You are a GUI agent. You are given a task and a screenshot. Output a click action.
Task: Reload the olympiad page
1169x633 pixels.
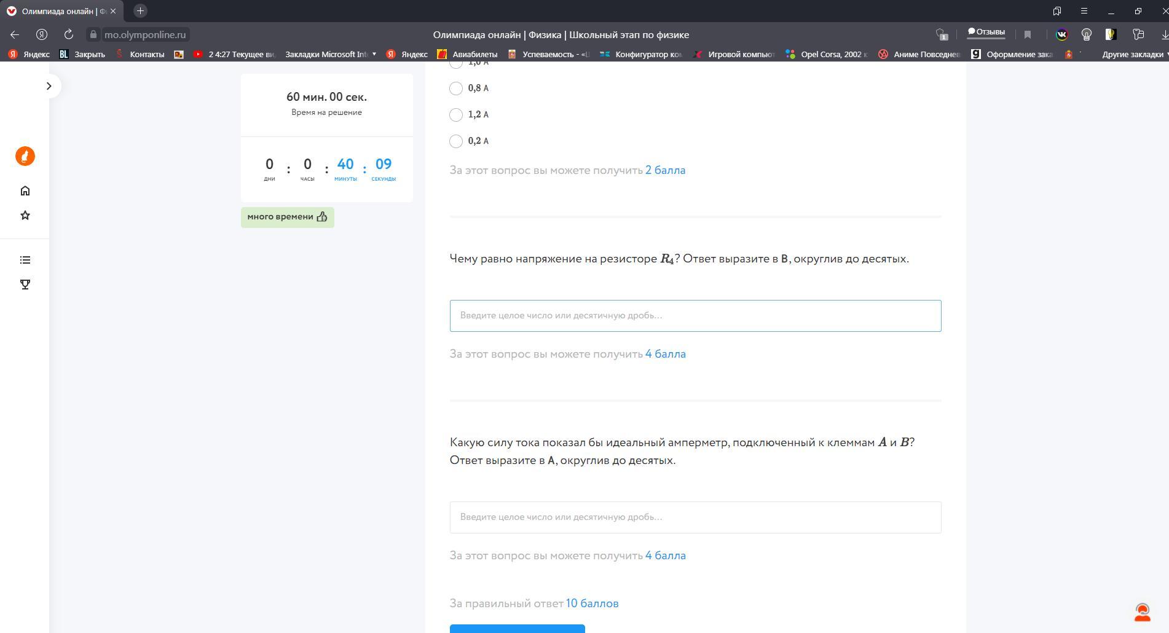click(69, 34)
